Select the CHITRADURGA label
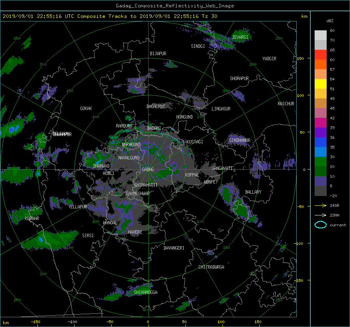350x327 pixels. pos(211,267)
